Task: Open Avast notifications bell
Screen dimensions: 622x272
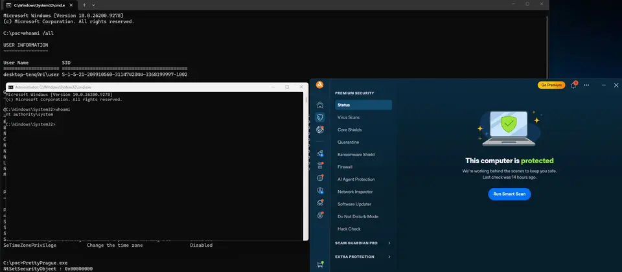Action: point(573,85)
